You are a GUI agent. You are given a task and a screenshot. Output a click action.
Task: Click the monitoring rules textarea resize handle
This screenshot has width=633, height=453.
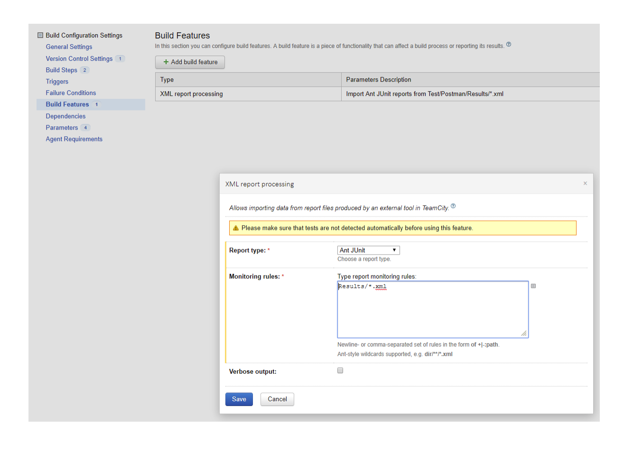pyautogui.click(x=524, y=333)
